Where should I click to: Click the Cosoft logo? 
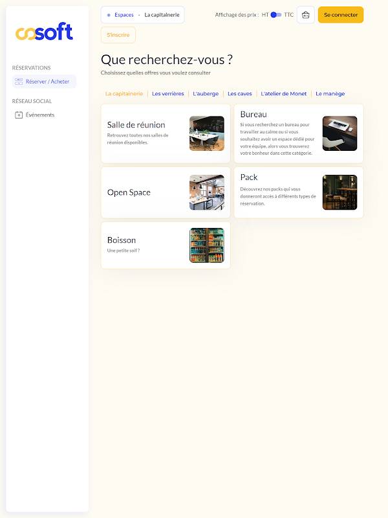click(x=44, y=31)
